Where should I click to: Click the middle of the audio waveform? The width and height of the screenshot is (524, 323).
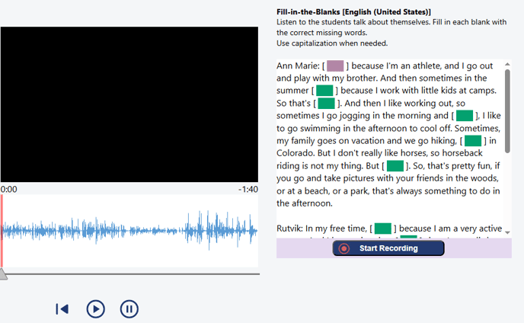tap(129, 230)
